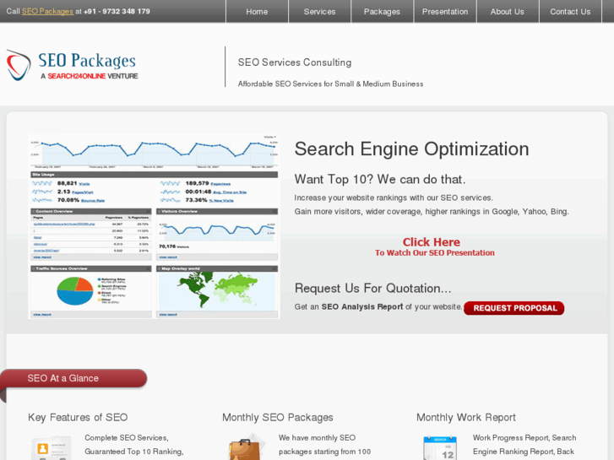Navigate to About Us
The height and width of the screenshot is (460, 614).
click(507, 11)
